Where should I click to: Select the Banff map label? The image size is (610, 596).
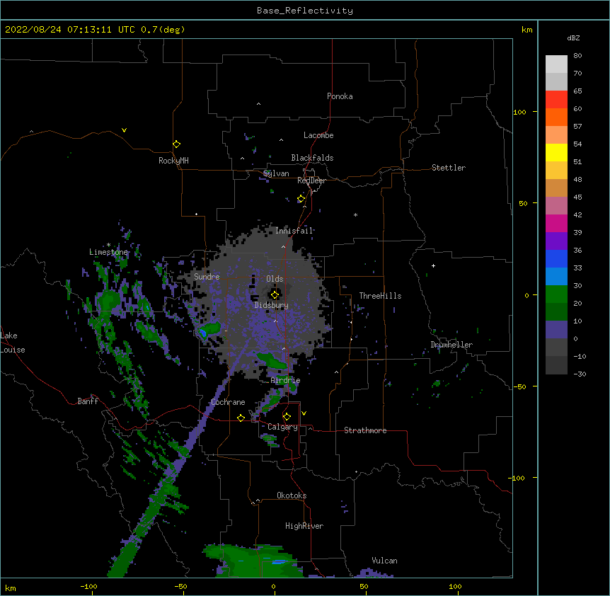88,401
